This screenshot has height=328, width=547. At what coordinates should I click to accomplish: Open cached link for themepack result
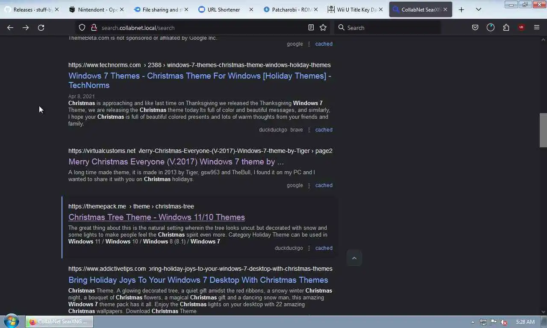(x=323, y=248)
